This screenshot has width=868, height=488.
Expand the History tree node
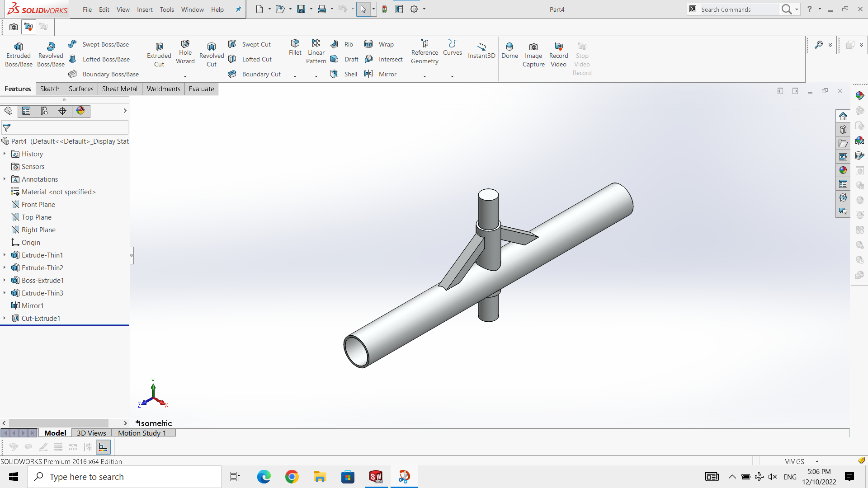click(x=5, y=154)
